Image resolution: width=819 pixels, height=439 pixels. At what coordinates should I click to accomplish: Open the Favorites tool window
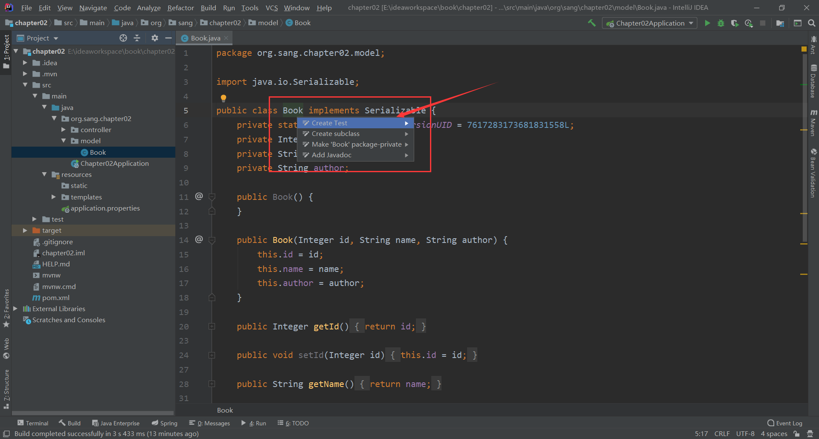pos(6,308)
